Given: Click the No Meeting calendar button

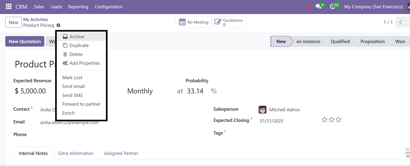Looking at the screenshot, I should click(x=194, y=22).
